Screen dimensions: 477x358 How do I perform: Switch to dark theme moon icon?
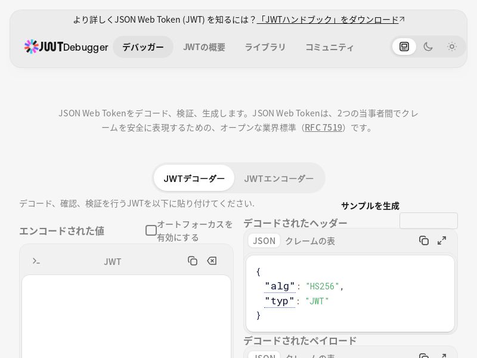pos(428,47)
